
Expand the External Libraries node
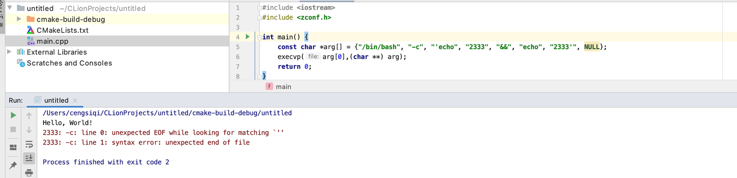pyautogui.click(x=9, y=52)
